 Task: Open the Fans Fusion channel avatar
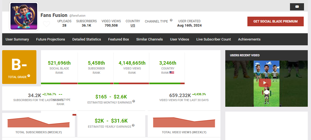tap(24, 16)
